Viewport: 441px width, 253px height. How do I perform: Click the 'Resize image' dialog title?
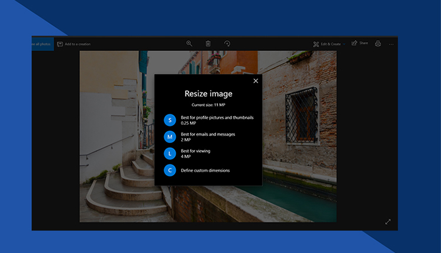pos(208,94)
